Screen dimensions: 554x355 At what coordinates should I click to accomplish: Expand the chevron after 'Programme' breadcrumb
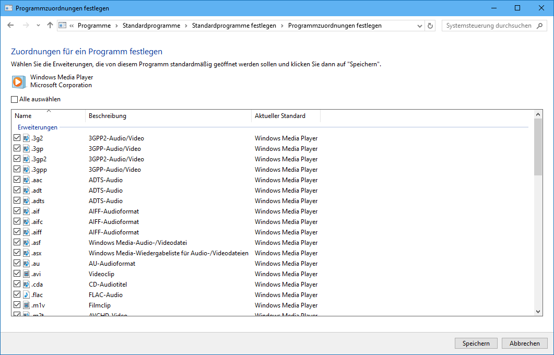[x=116, y=26]
